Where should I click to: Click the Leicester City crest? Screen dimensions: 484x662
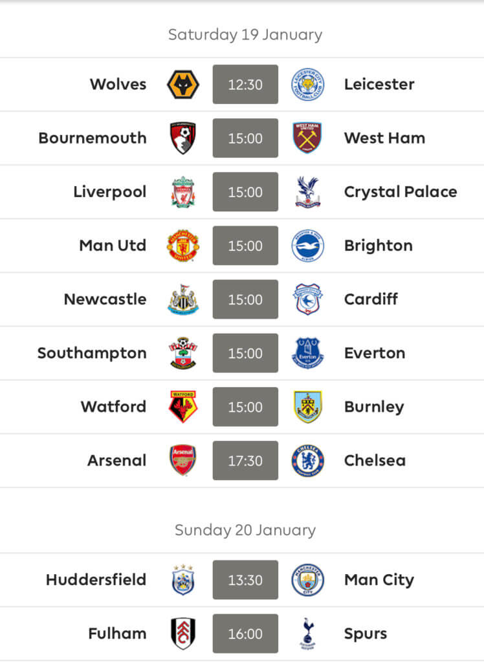tap(308, 85)
